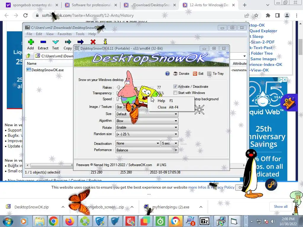The height and width of the screenshot is (227, 303).
Task: Click 7-Zip taskbar icon
Action: coord(204,221)
